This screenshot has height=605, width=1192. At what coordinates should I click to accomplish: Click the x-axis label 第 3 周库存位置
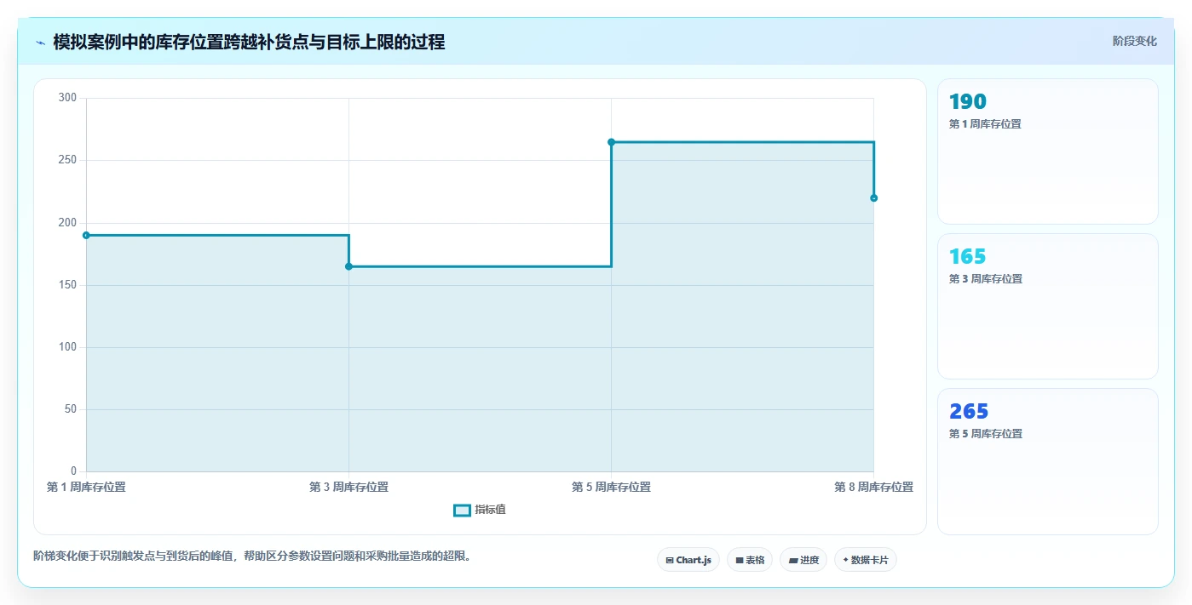pos(348,487)
